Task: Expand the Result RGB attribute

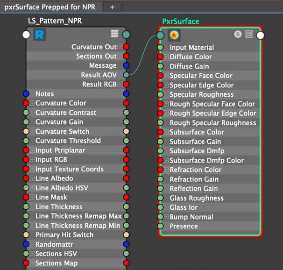Action: pos(120,84)
